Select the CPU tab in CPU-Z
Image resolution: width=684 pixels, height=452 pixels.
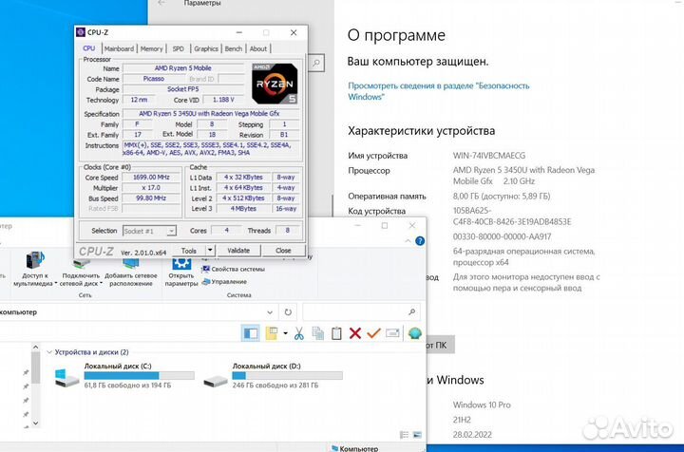tap(89, 48)
